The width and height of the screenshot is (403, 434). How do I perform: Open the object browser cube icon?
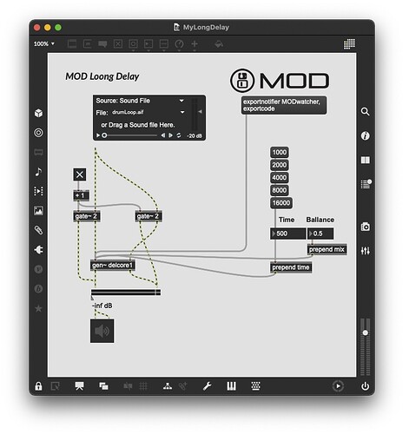[x=38, y=113]
